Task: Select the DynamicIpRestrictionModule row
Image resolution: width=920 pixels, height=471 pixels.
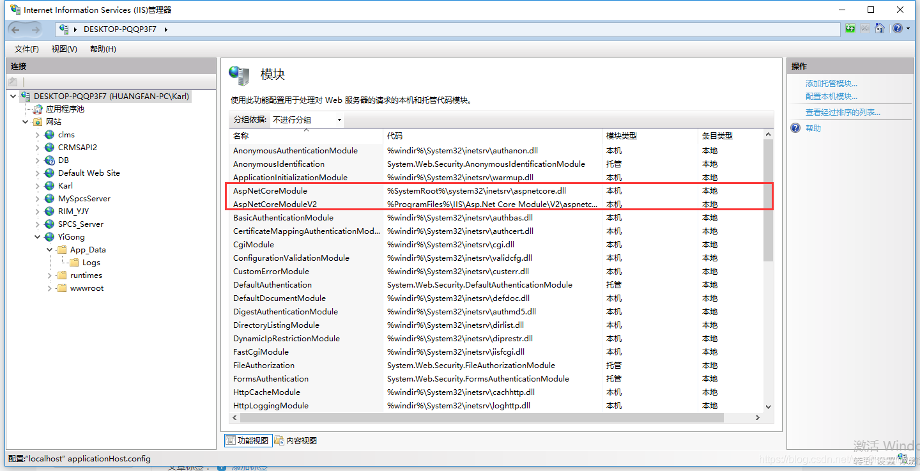Action: tap(497, 339)
